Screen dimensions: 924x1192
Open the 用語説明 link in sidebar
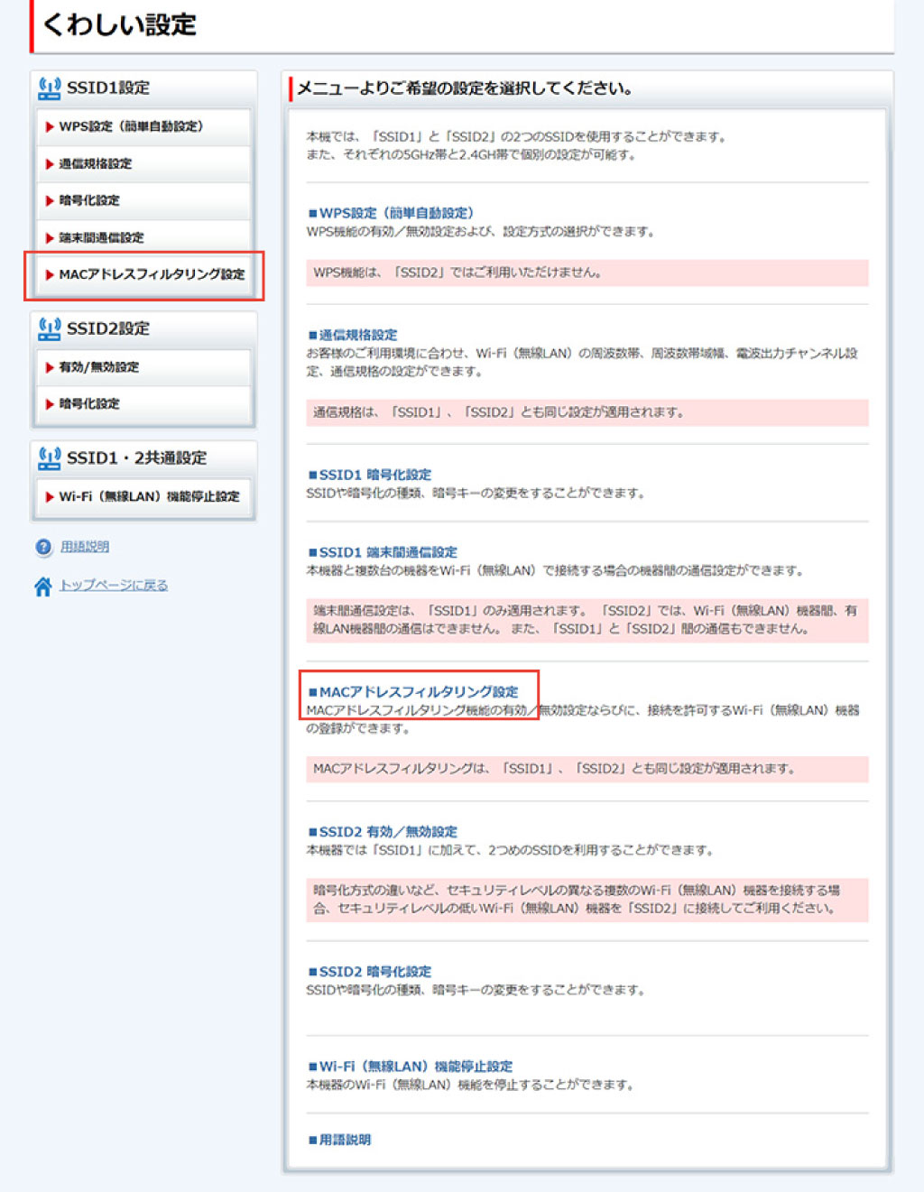click(x=85, y=547)
